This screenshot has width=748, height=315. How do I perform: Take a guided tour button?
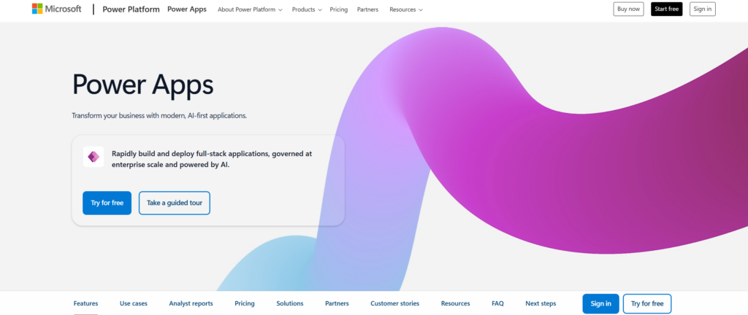(174, 203)
